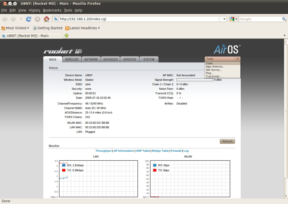Click the Most Visited folder icon

[x=3, y=28]
